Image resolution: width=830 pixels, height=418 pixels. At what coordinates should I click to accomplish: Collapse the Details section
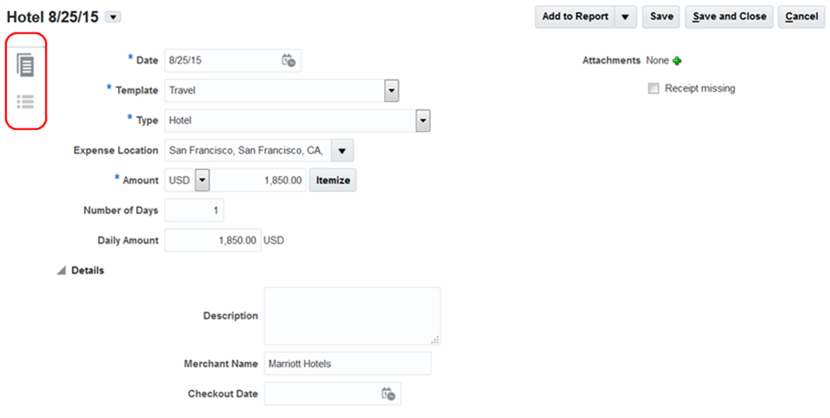click(60, 270)
